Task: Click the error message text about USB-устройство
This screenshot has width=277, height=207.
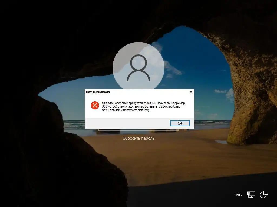Action: pyautogui.click(x=143, y=106)
